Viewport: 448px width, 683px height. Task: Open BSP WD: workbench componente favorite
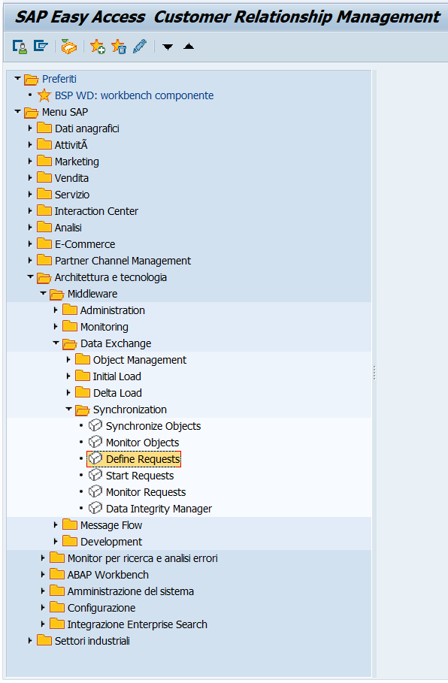[134, 95]
